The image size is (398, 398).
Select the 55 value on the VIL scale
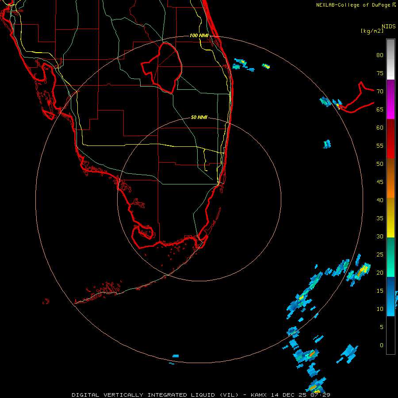pos(380,145)
